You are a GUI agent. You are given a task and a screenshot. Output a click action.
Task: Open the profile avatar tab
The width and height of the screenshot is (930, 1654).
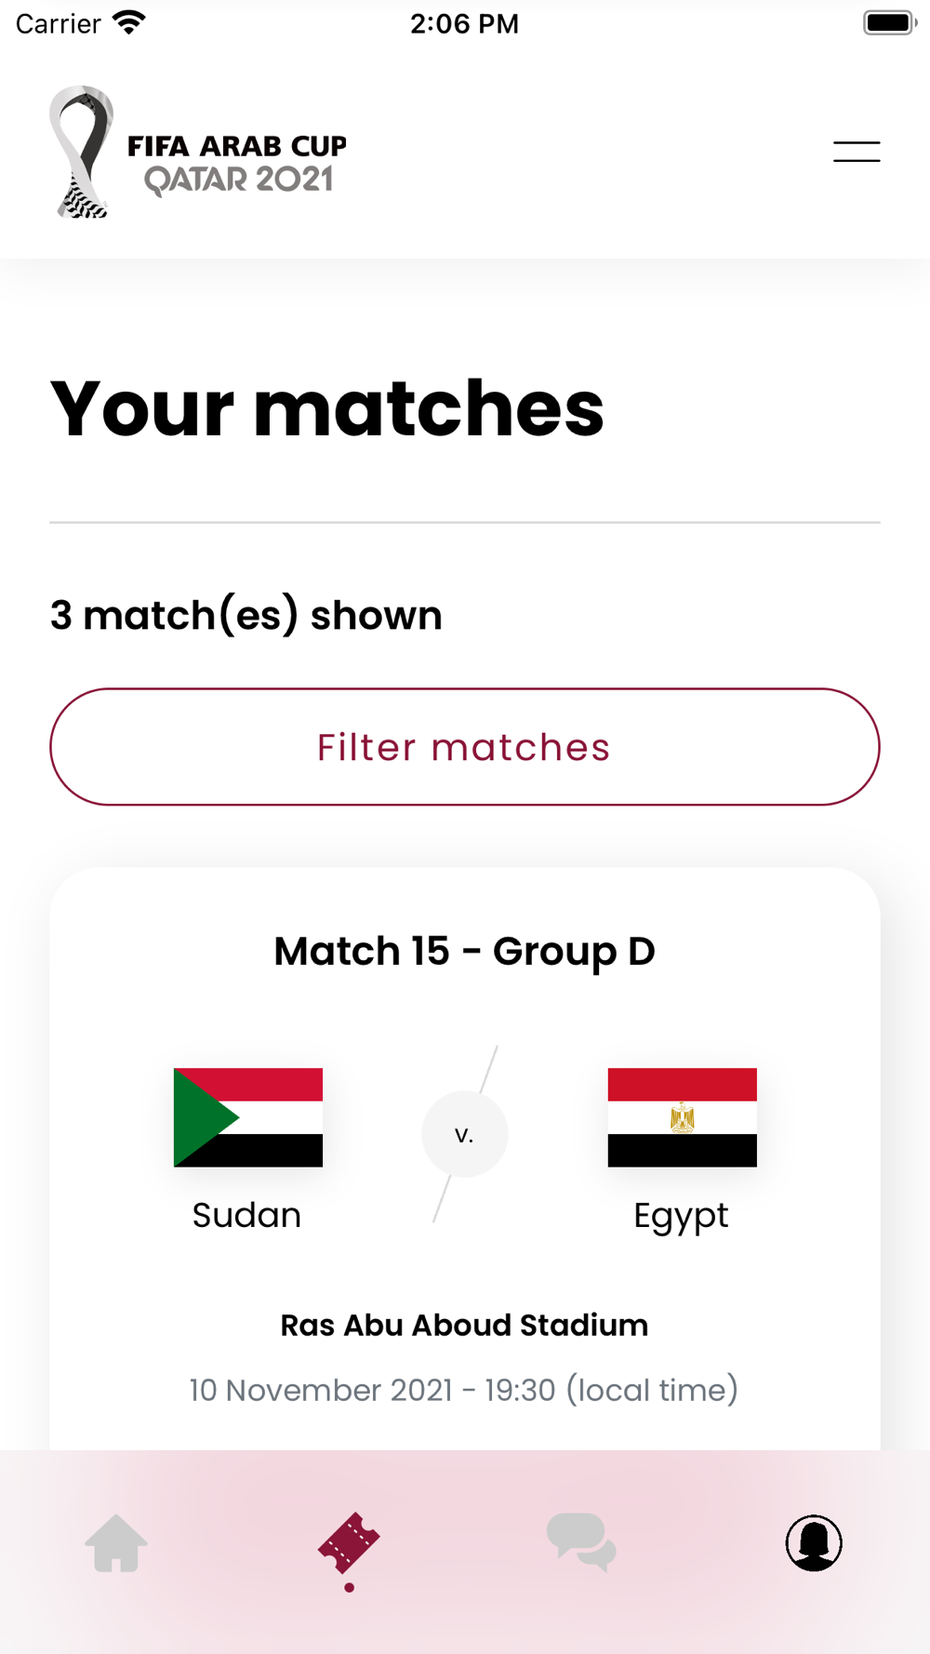[814, 1543]
